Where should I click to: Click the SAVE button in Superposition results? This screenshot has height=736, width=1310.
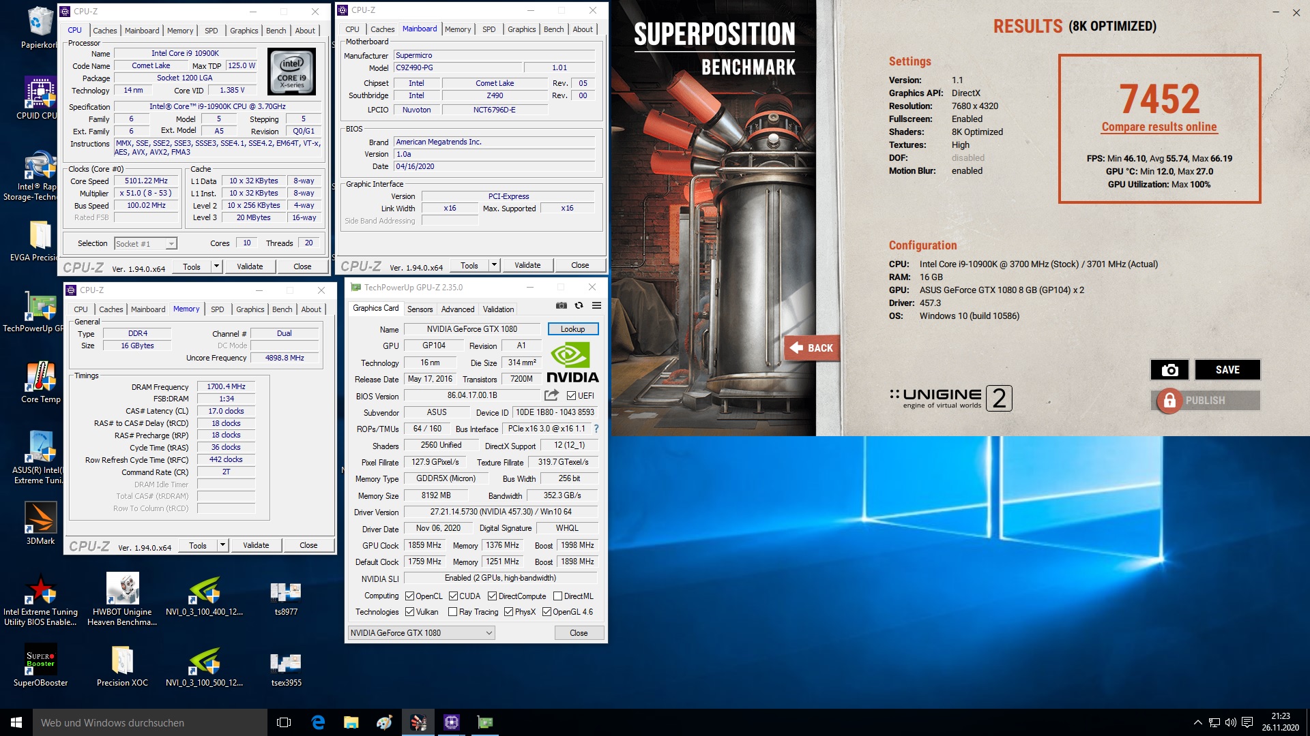(x=1227, y=370)
